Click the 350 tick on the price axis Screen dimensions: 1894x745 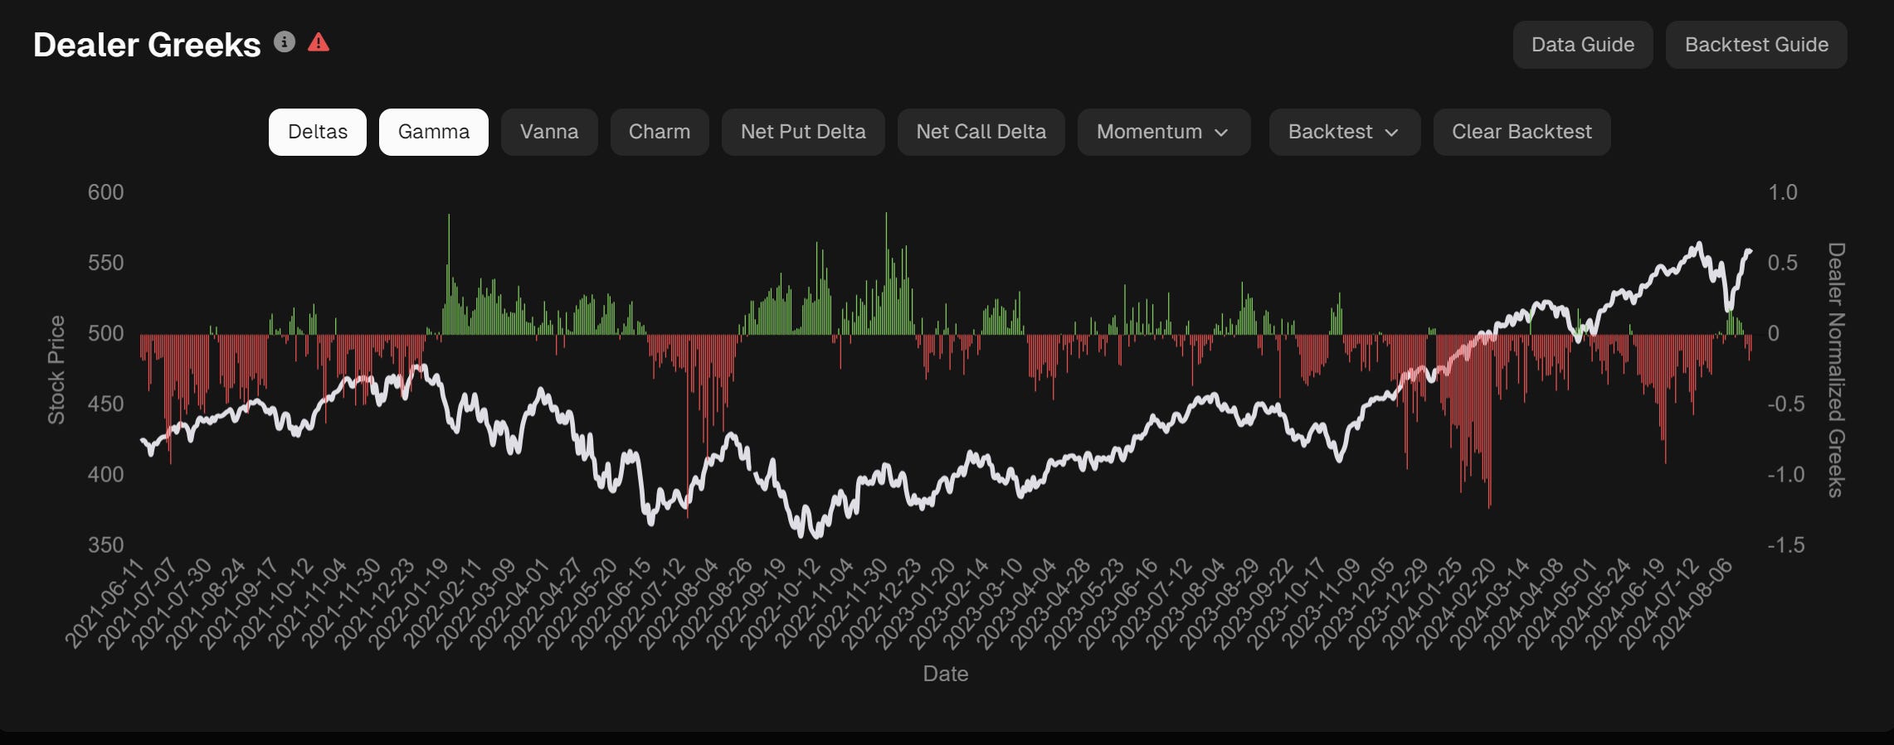106,545
